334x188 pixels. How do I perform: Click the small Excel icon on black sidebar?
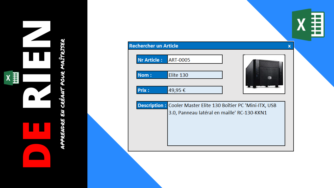[x=12, y=78]
